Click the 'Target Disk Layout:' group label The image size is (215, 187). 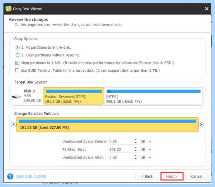click(x=30, y=82)
